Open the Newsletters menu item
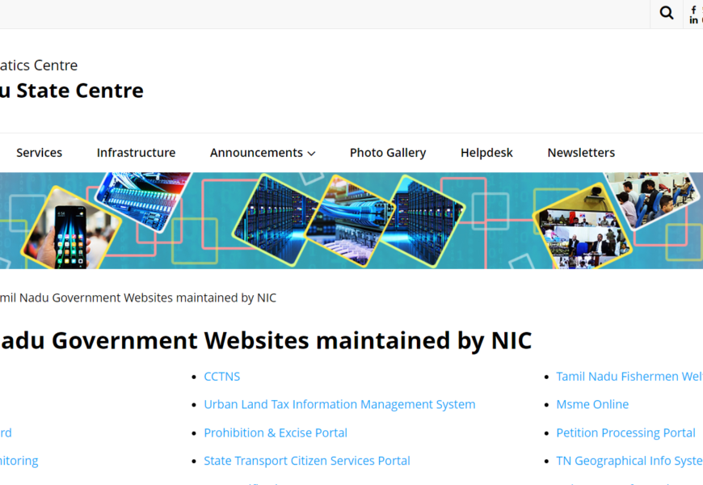This screenshot has height=485, width=703. pyautogui.click(x=581, y=153)
